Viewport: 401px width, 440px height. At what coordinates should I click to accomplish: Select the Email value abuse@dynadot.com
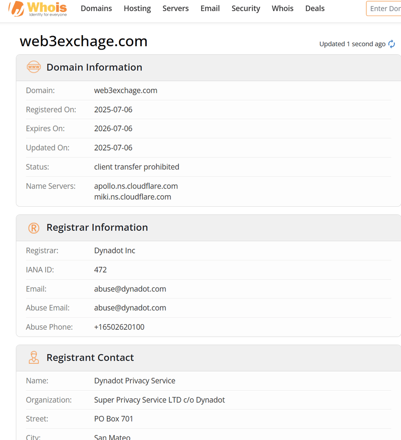tap(130, 289)
